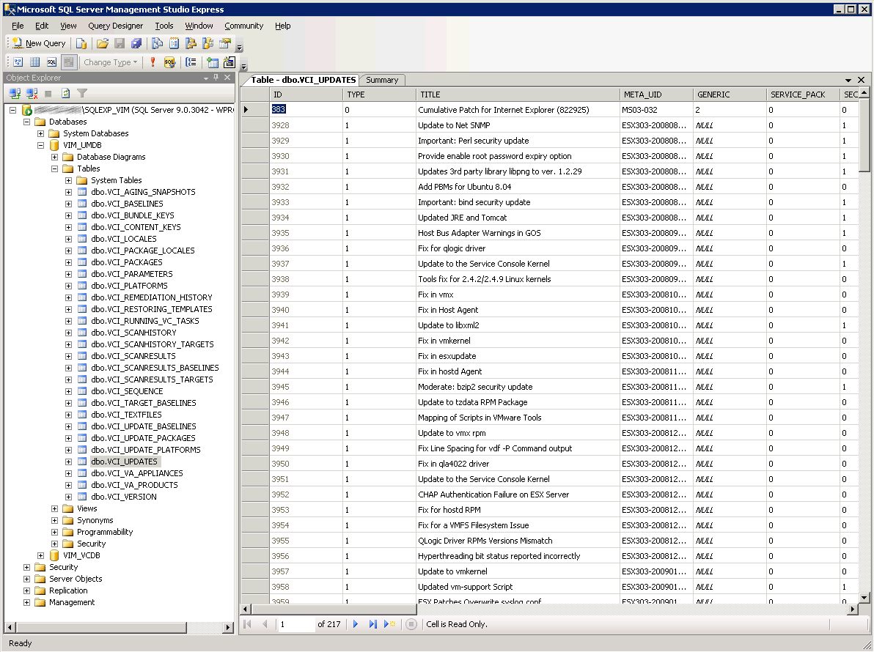Collapse the VIM_UMDB database node

point(40,145)
